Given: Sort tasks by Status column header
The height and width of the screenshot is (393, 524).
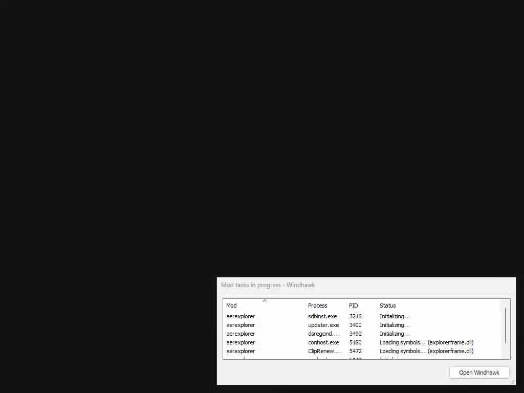Looking at the screenshot, I should tap(439, 305).
